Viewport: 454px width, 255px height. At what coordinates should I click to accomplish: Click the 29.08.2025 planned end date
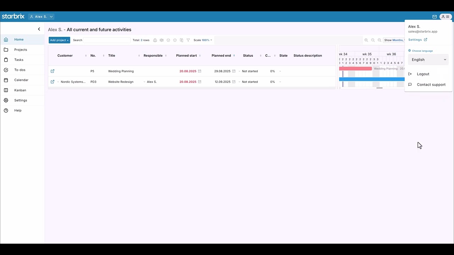222,71
